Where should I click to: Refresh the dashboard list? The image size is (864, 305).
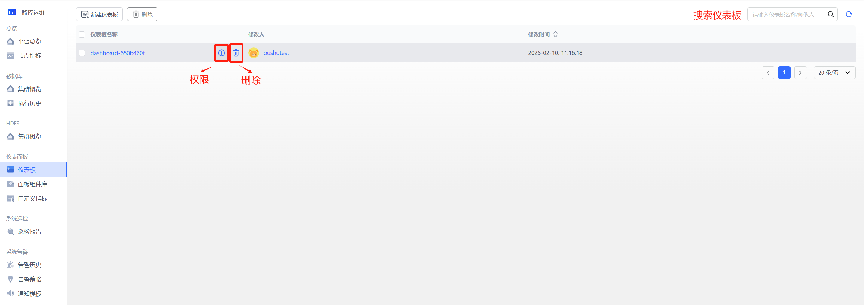[849, 14]
